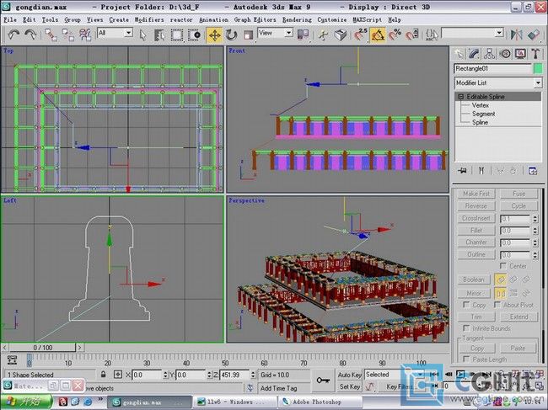Viewport: 548px width, 410px height.
Task: Click the object color swatch beside Rectangle01
Action: [538, 68]
